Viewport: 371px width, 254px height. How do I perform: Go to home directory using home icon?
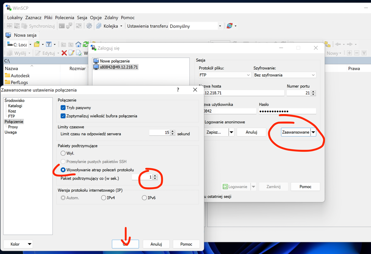[x=78, y=44]
